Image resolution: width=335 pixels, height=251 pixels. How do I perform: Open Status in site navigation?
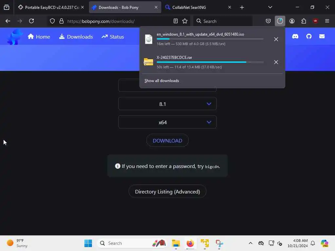point(113,37)
